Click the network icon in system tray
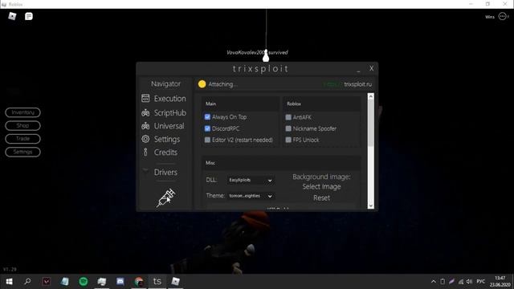 460,282
